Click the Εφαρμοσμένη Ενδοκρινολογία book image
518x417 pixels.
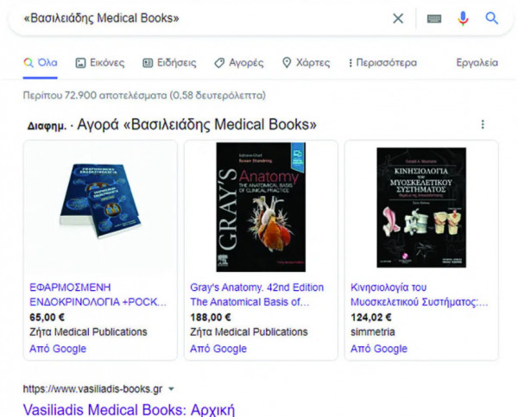[99, 207]
